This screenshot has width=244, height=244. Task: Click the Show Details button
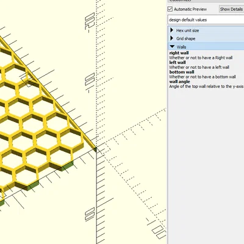pos(231,9)
